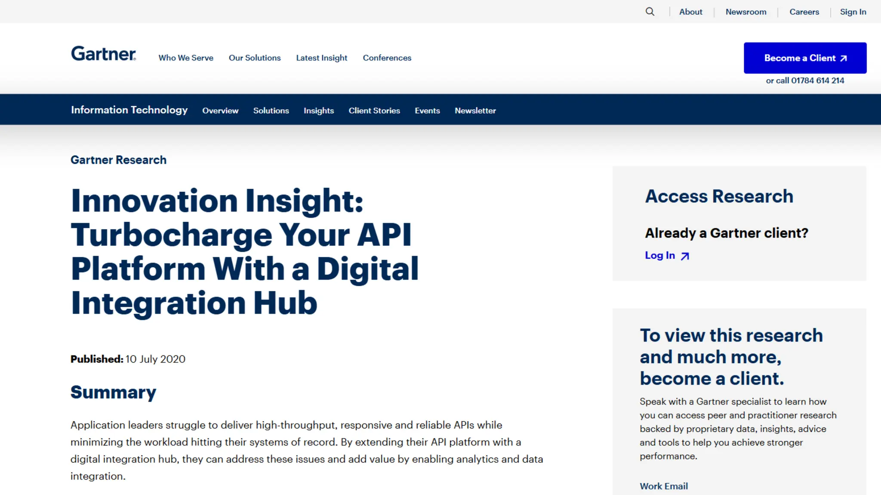Go to Events tab
The height and width of the screenshot is (495, 881).
click(427, 110)
